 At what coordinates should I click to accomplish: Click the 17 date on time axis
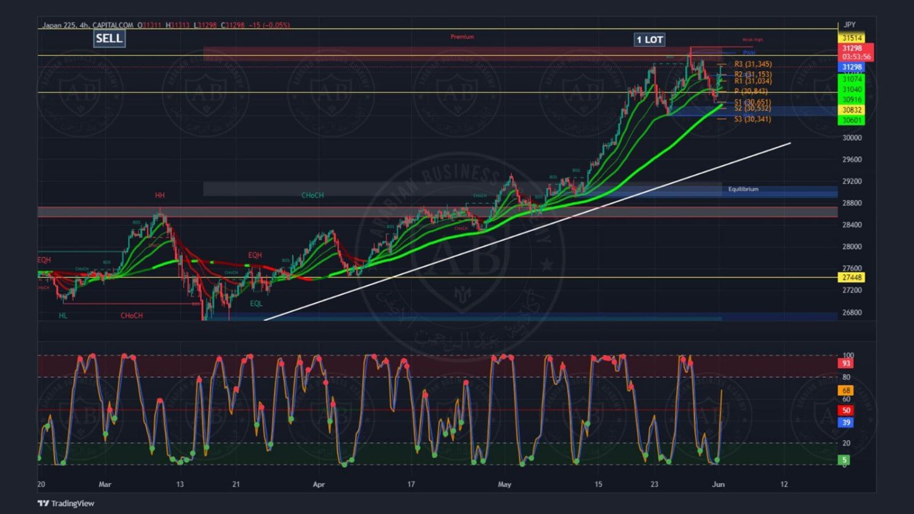(x=411, y=484)
